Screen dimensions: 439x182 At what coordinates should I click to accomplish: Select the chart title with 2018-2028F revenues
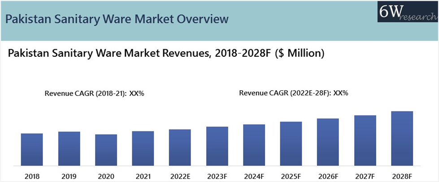coord(166,54)
